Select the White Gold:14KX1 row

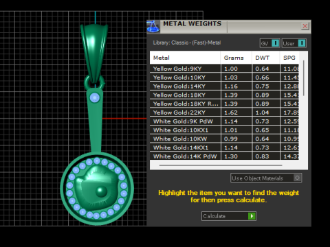[x=224, y=148]
